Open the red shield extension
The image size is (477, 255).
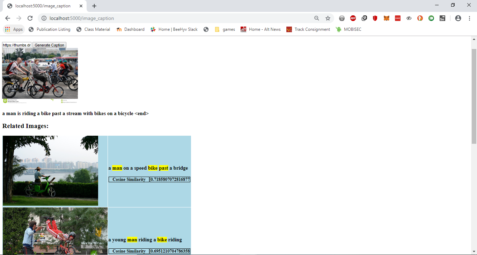click(375, 18)
